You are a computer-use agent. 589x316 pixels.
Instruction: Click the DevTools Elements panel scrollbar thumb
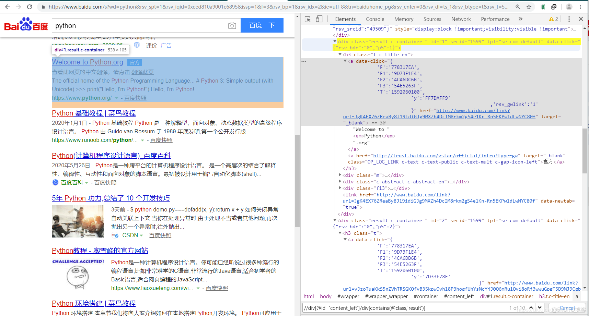(x=585, y=151)
